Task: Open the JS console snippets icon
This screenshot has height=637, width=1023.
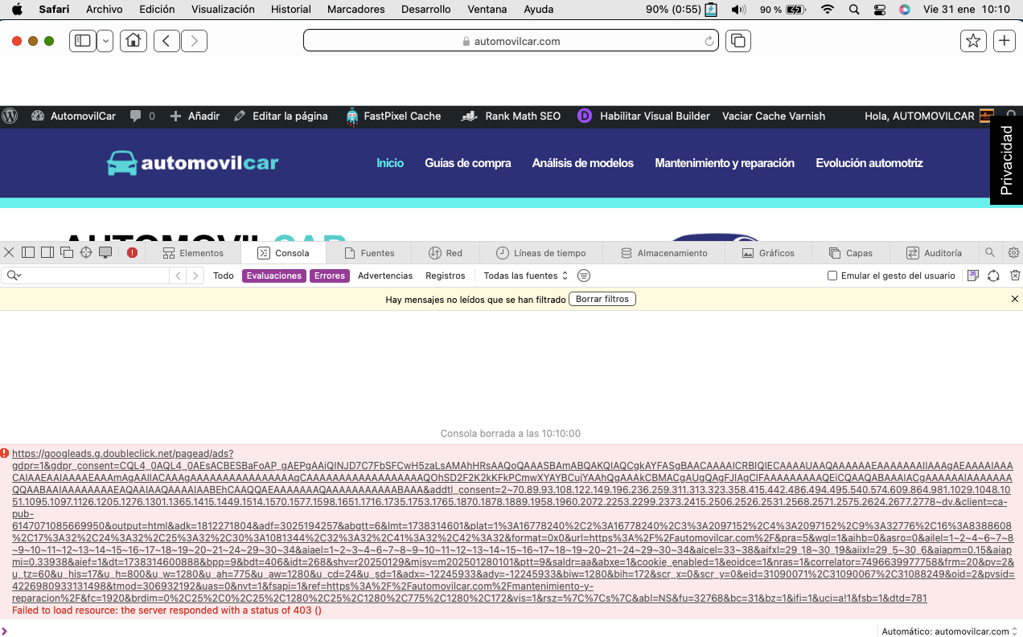Action: [973, 276]
